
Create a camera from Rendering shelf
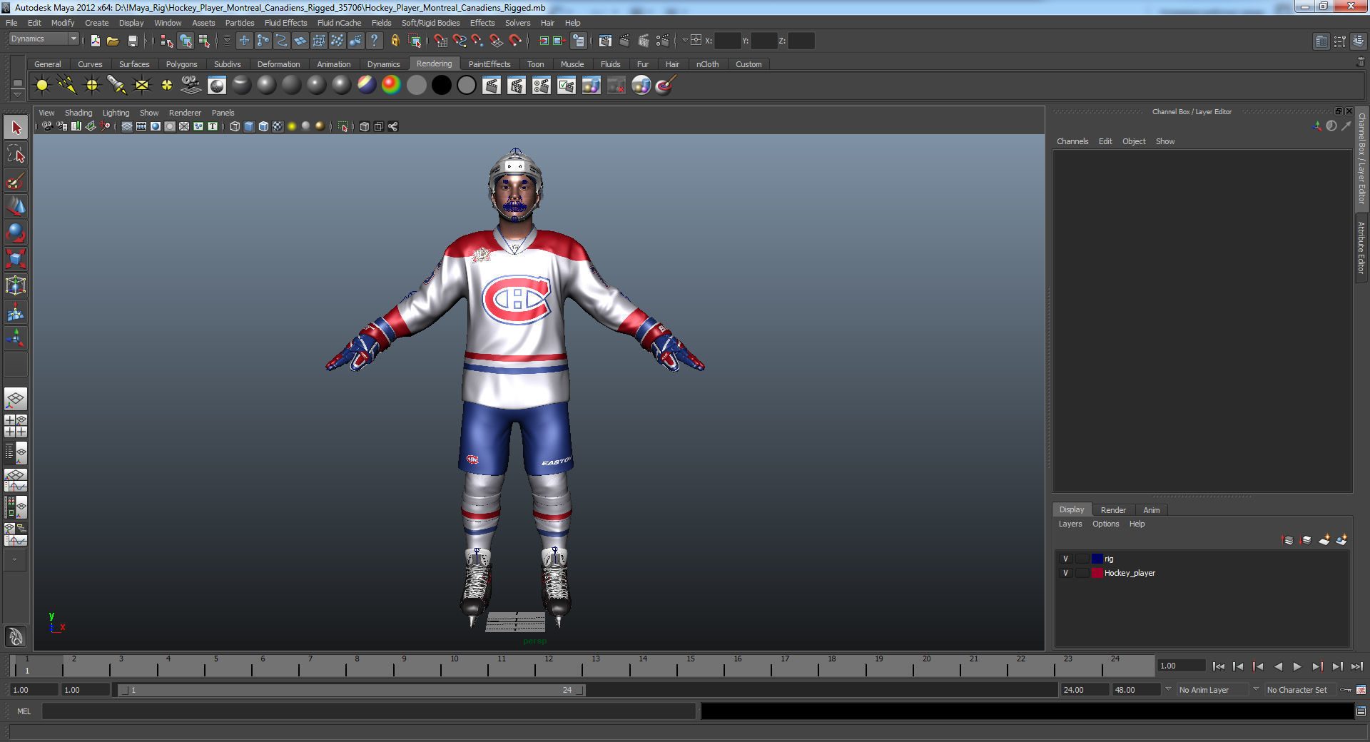pos(191,86)
